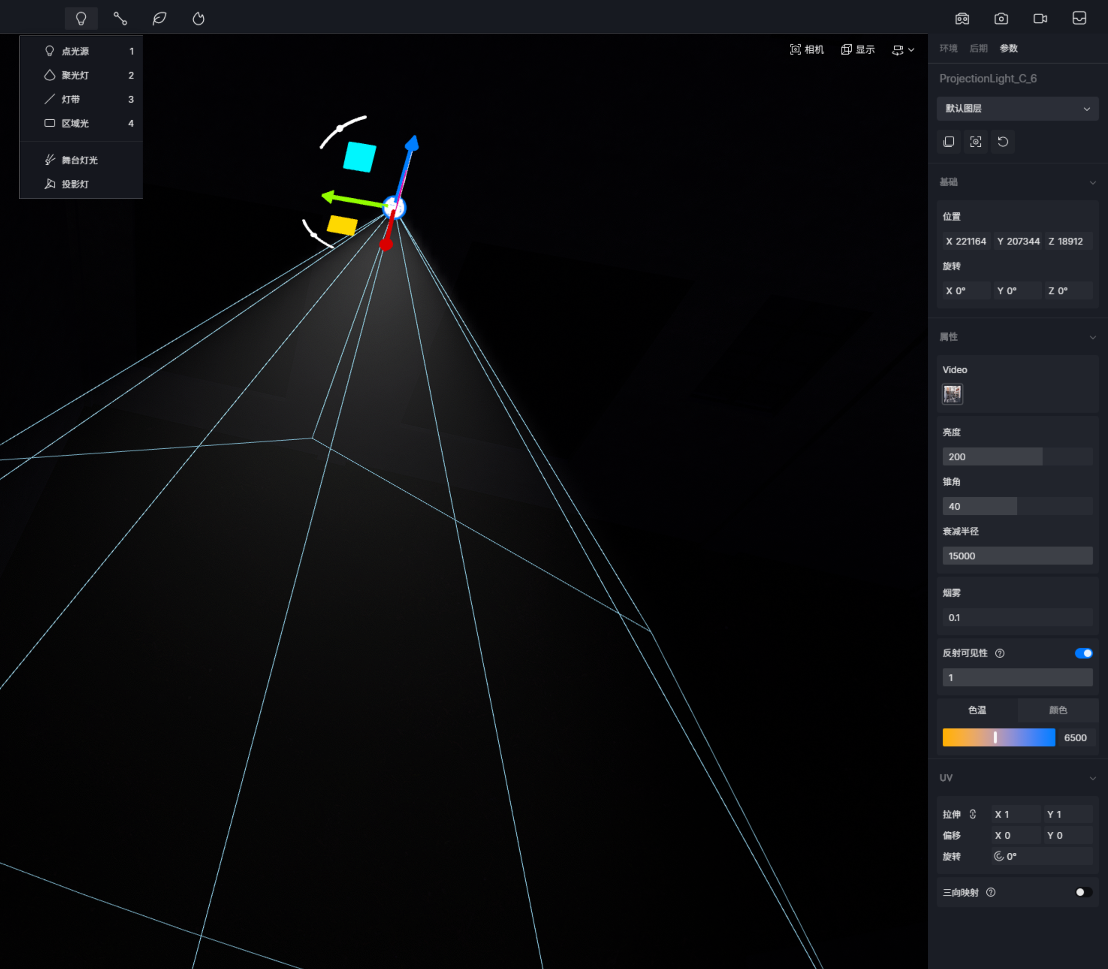
Task: Disable the 反射可见性 toggle
Action: coord(1083,653)
